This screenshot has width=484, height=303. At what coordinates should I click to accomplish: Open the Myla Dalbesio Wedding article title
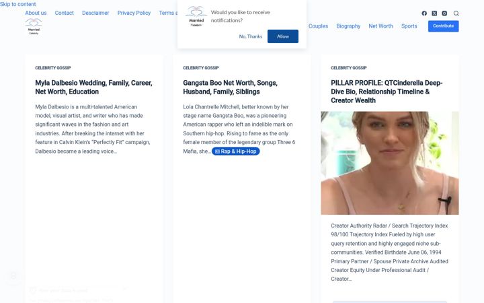[x=93, y=87]
